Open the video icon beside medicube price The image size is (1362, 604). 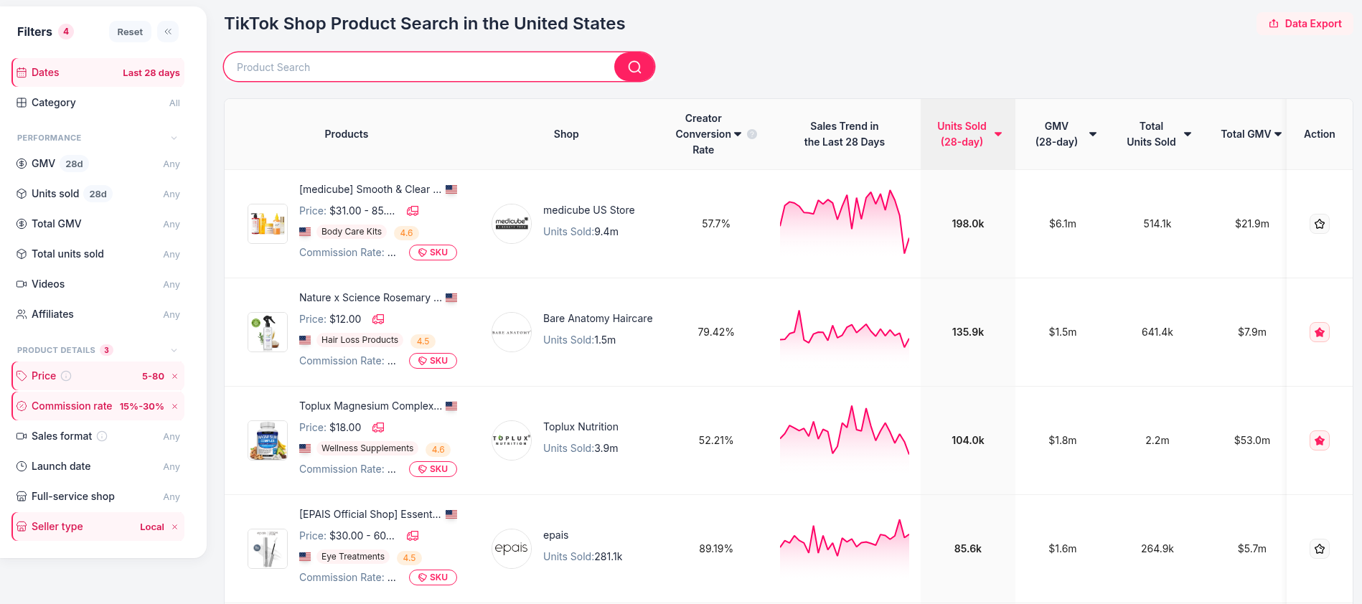click(413, 211)
